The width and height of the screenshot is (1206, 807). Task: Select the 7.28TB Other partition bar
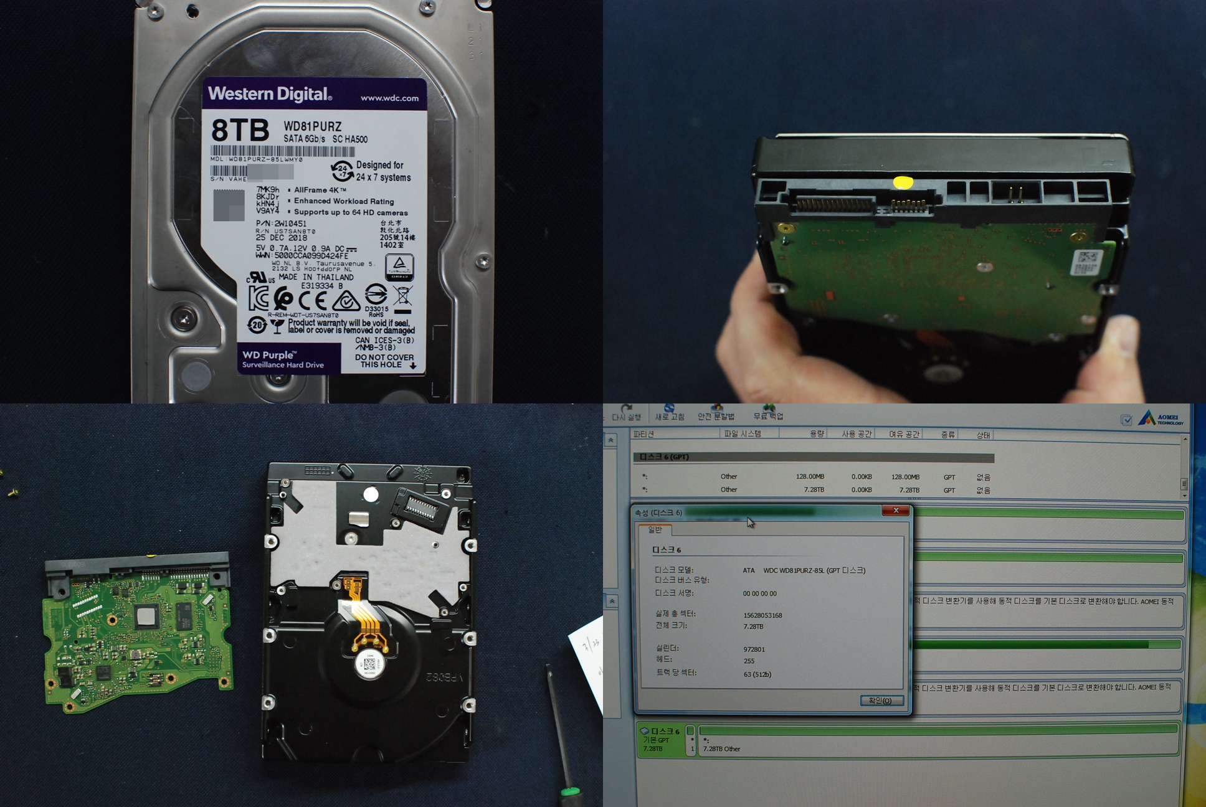tap(938, 740)
